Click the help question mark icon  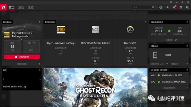pyautogui.click(x=171, y=2)
